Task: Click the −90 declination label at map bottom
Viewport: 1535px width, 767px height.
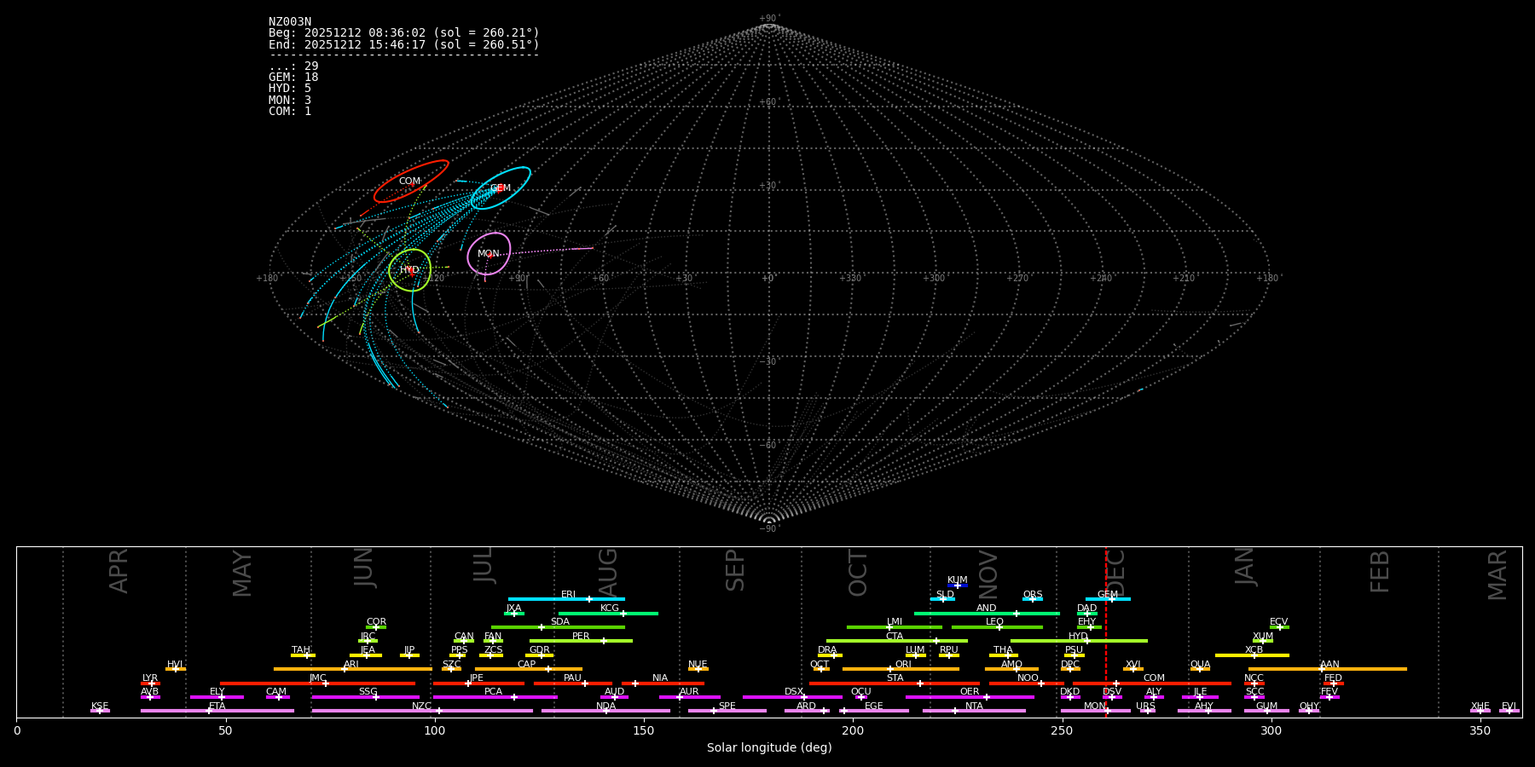Action: click(769, 529)
